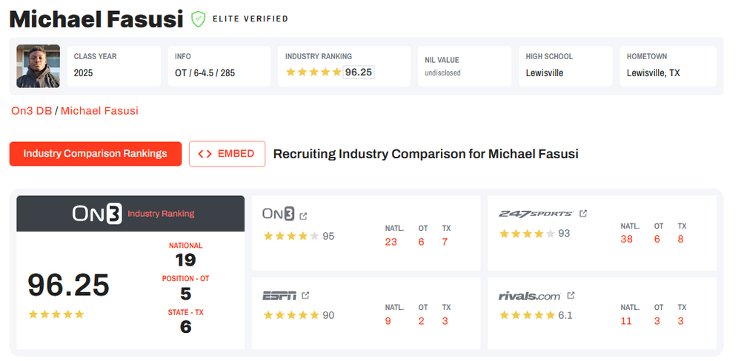Image resolution: width=741 pixels, height=361 pixels.
Task: Click the five-star rating in Industry Ranking
Action: pyautogui.click(x=313, y=72)
